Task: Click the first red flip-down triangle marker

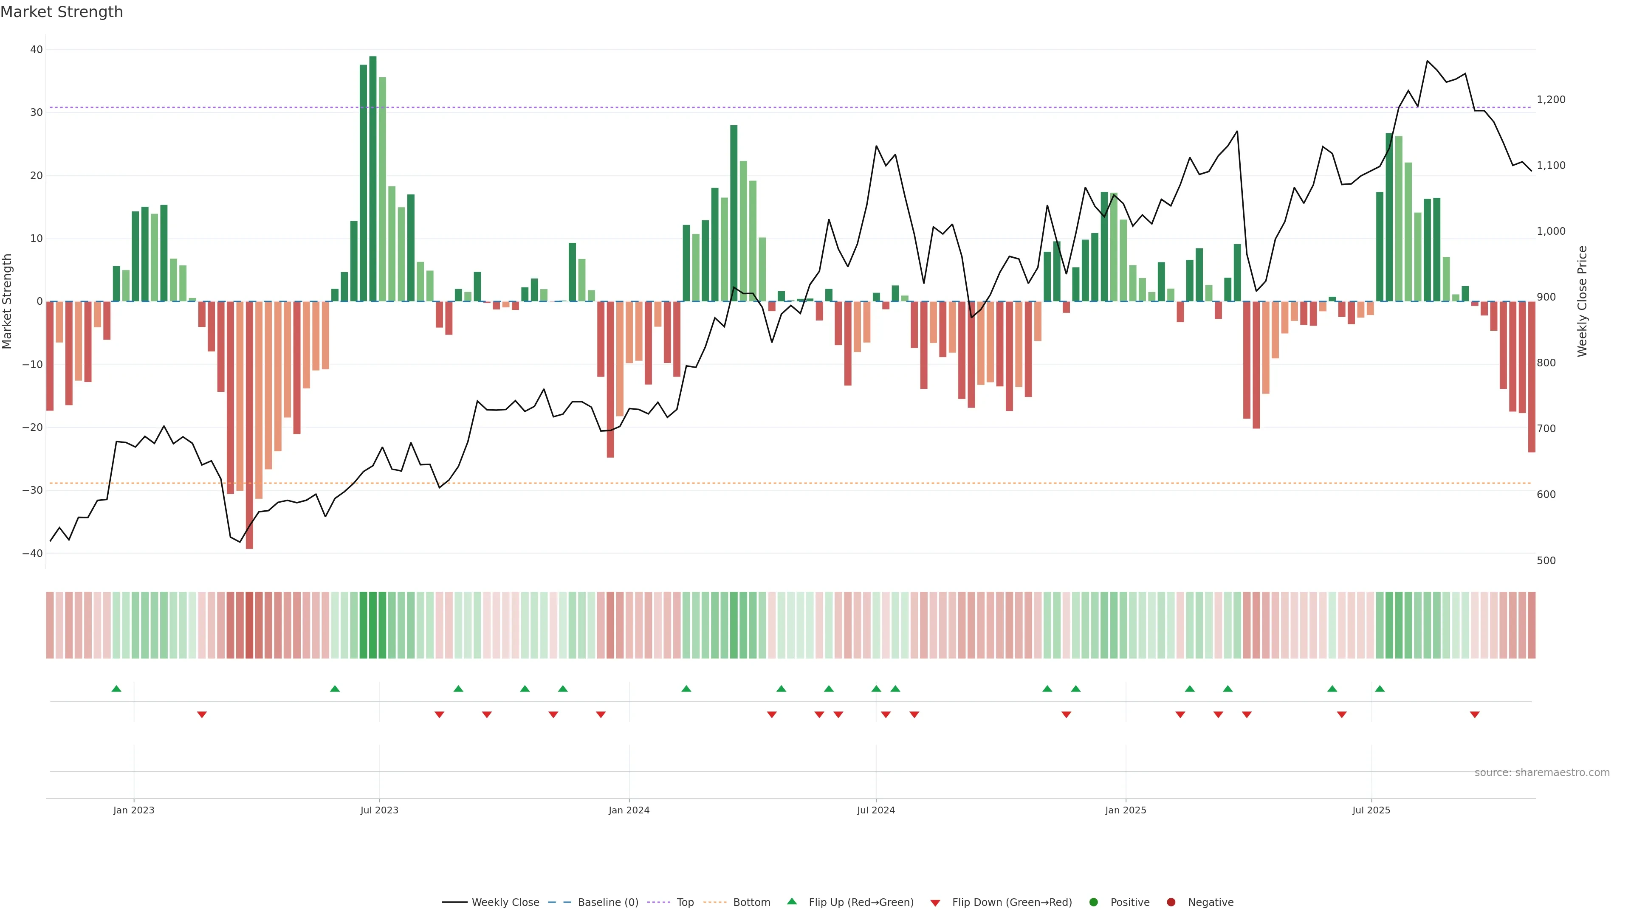Action: 202,714
